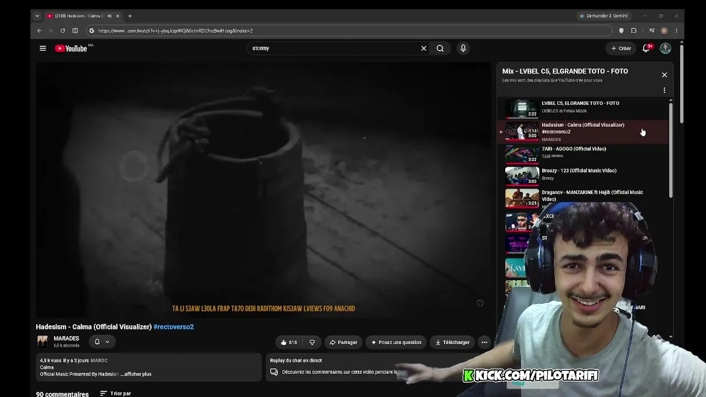
Task: Click the Partager share button
Action: click(344, 342)
